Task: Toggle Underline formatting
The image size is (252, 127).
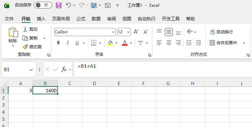Action: (x=77, y=43)
